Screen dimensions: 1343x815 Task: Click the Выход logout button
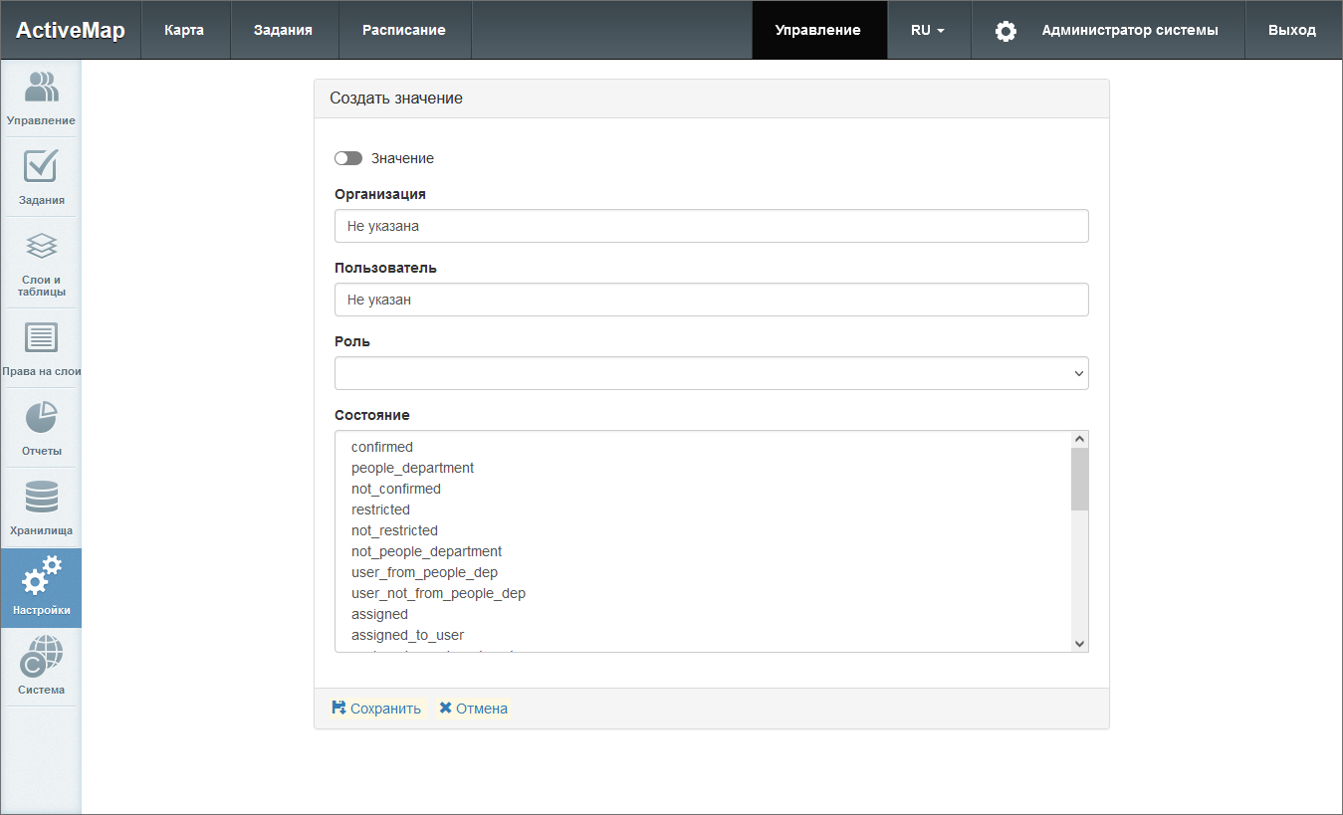(1291, 30)
